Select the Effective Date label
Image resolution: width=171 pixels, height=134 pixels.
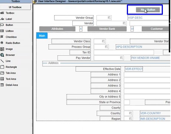98,69
